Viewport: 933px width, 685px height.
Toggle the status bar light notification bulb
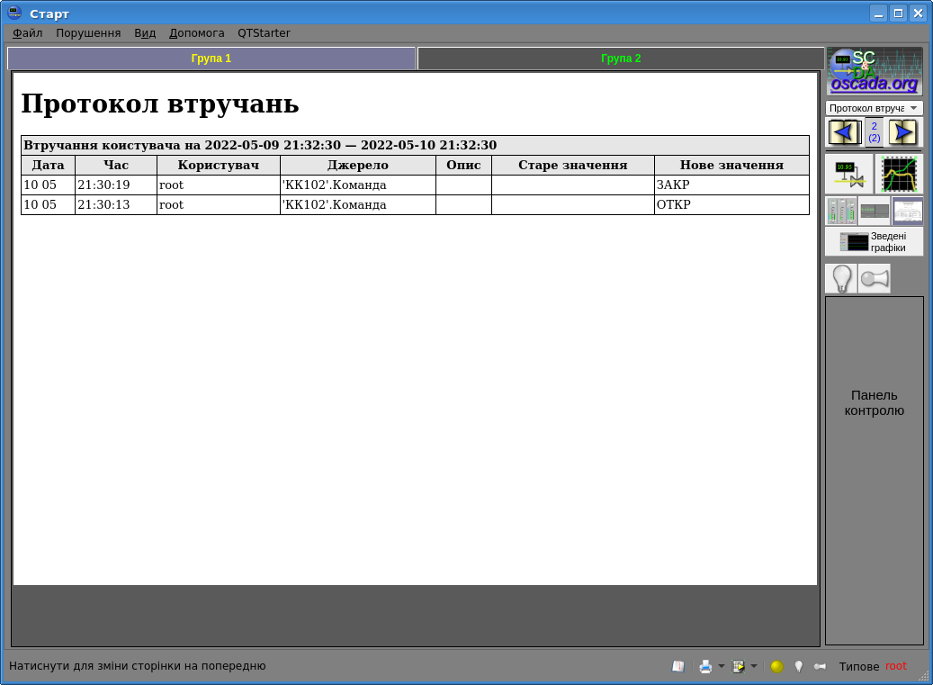click(798, 667)
